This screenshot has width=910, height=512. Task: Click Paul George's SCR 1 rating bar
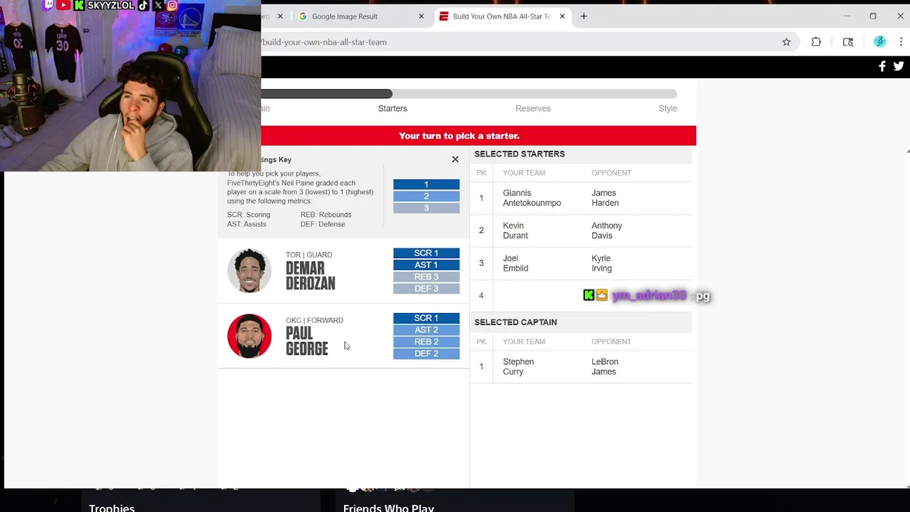[427, 318]
